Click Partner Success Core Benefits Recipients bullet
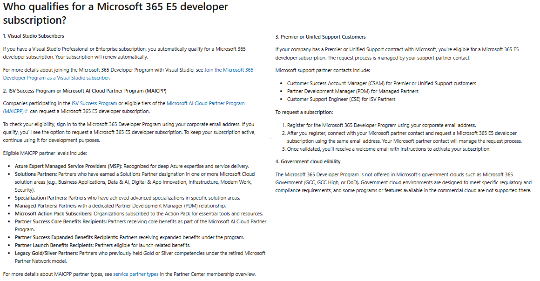 click(x=141, y=225)
